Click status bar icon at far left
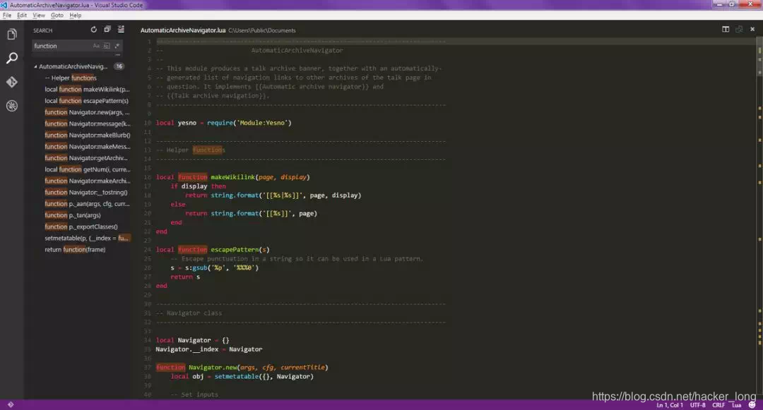Image resolution: width=763 pixels, height=410 pixels. [11, 404]
